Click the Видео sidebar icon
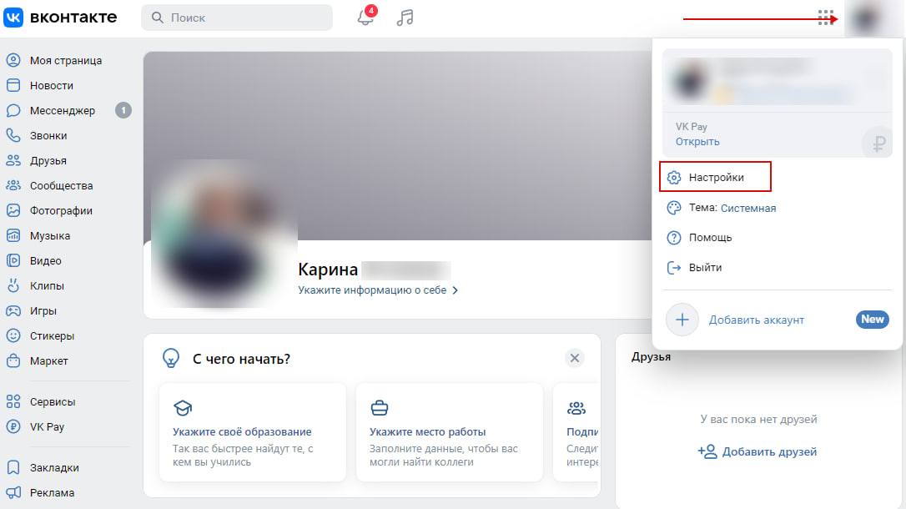Viewport: 906px width, 509px height. point(13,260)
